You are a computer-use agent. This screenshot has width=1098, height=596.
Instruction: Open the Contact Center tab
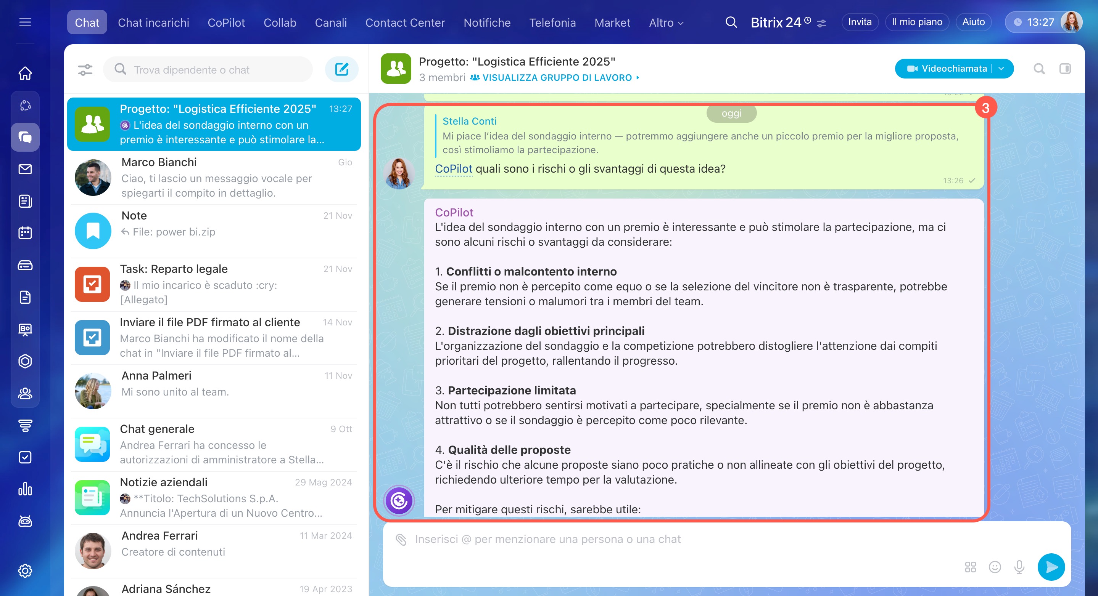pos(404,22)
